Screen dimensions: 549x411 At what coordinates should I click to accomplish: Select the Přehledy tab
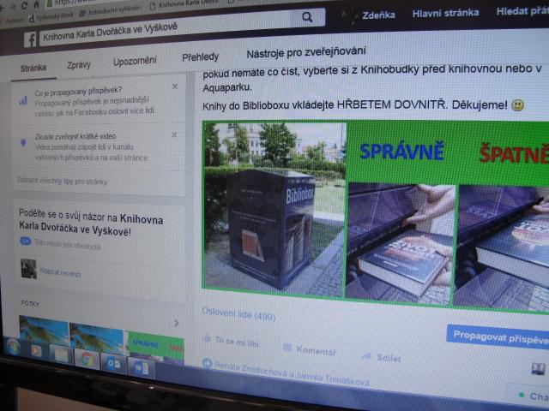click(200, 57)
